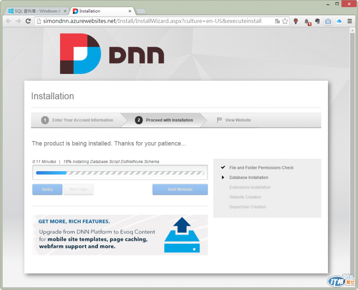Image resolution: width=358 pixels, height=290 pixels.
Task: Click the installation progress bar
Action: tap(120, 173)
